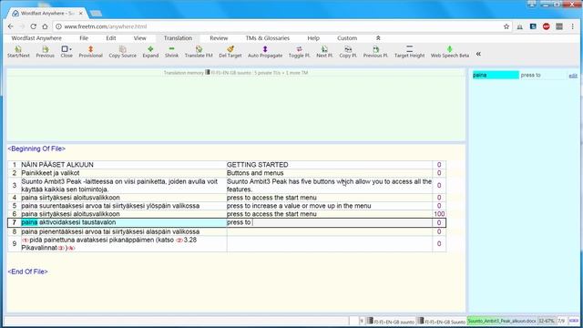The width and height of the screenshot is (583, 328).
Task: Click segment counter 7/9 in status bar
Action: tap(561, 321)
